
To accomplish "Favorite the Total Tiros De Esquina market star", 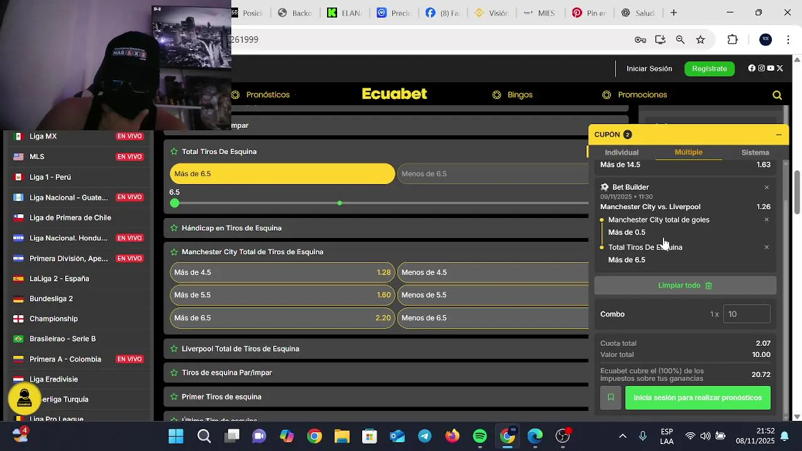I will tap(174, 152).
